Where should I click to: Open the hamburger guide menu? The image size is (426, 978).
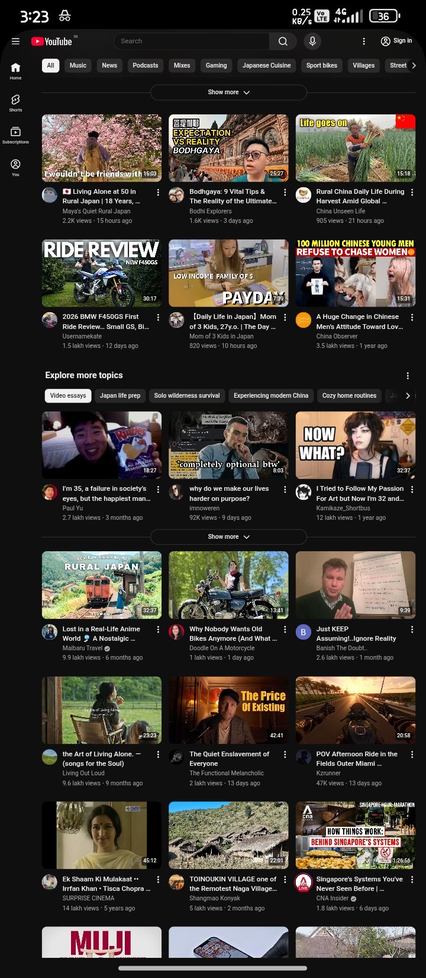[x=16, y=41]
